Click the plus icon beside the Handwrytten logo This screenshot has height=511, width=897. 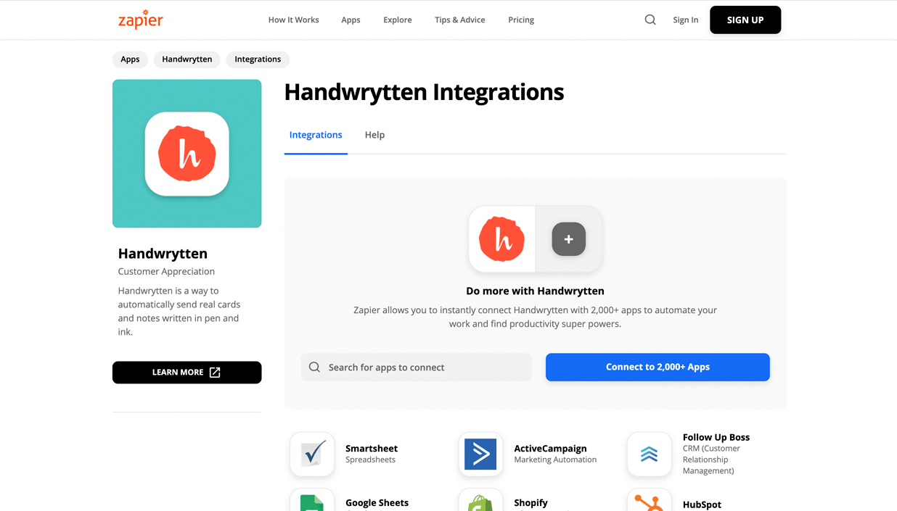(568, 239)
